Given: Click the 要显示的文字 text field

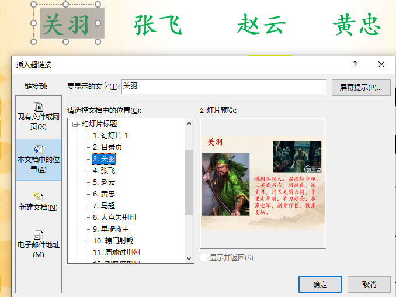Looking at the screenshot, I should click(x=224, y=87).
